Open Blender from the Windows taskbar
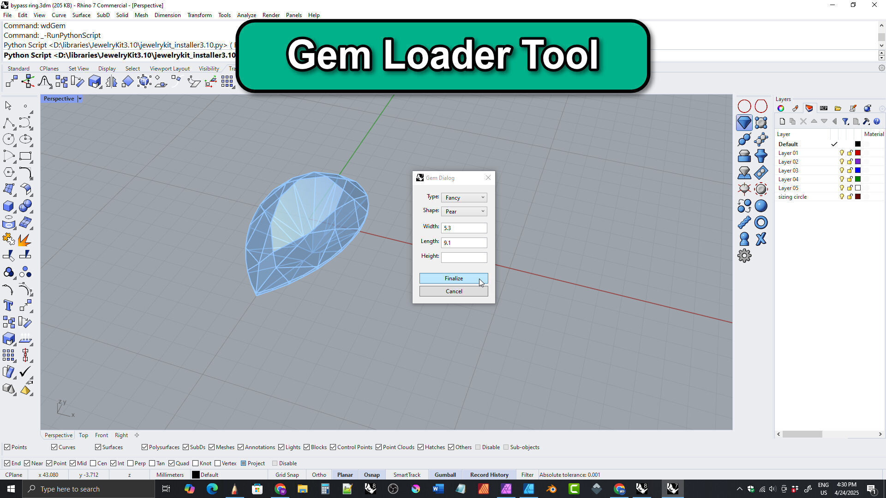Screen dimensions: 886x498 (551, 489)
